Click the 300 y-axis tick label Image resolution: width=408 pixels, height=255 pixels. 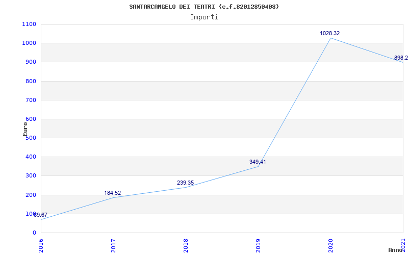point(31,175)
